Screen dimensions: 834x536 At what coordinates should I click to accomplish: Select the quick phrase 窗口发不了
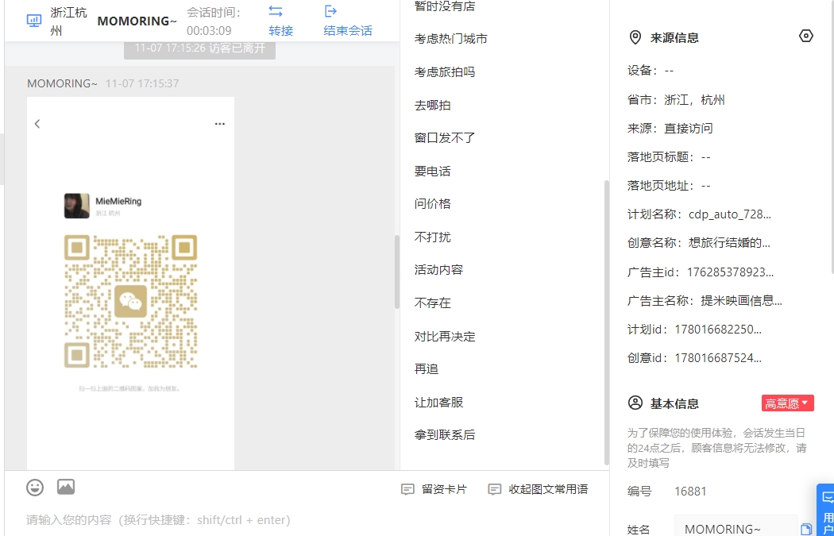coord(445,138)
